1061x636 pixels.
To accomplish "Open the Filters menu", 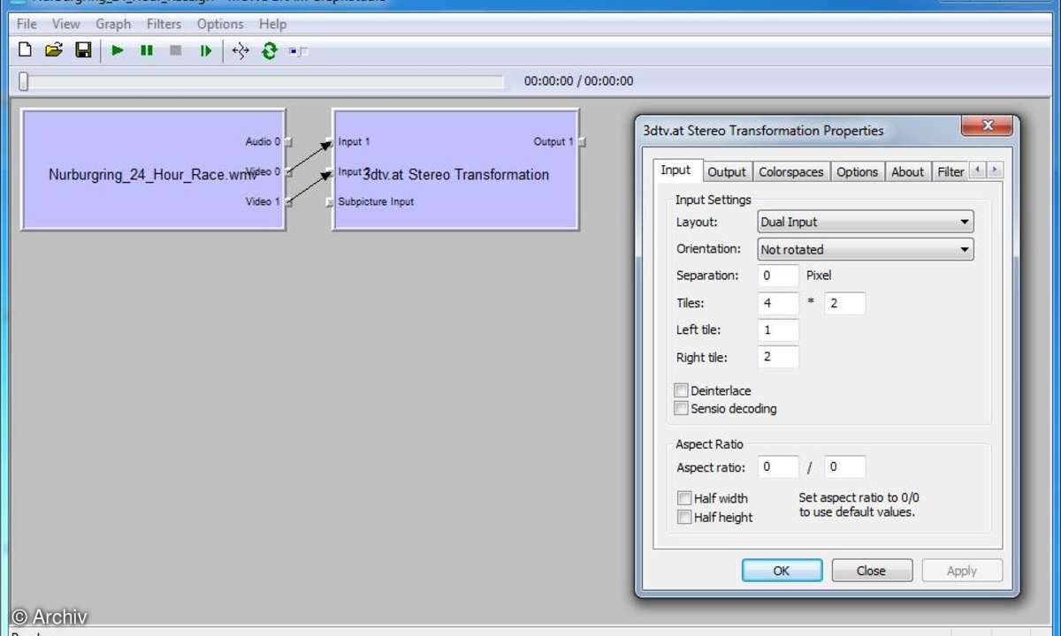I will pos(164,24).
